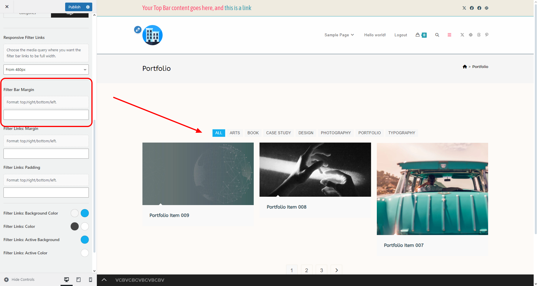Open the Filter Links Active Background swatch
The width and height of the screenshot is (538, 286).
pos(85,240)
